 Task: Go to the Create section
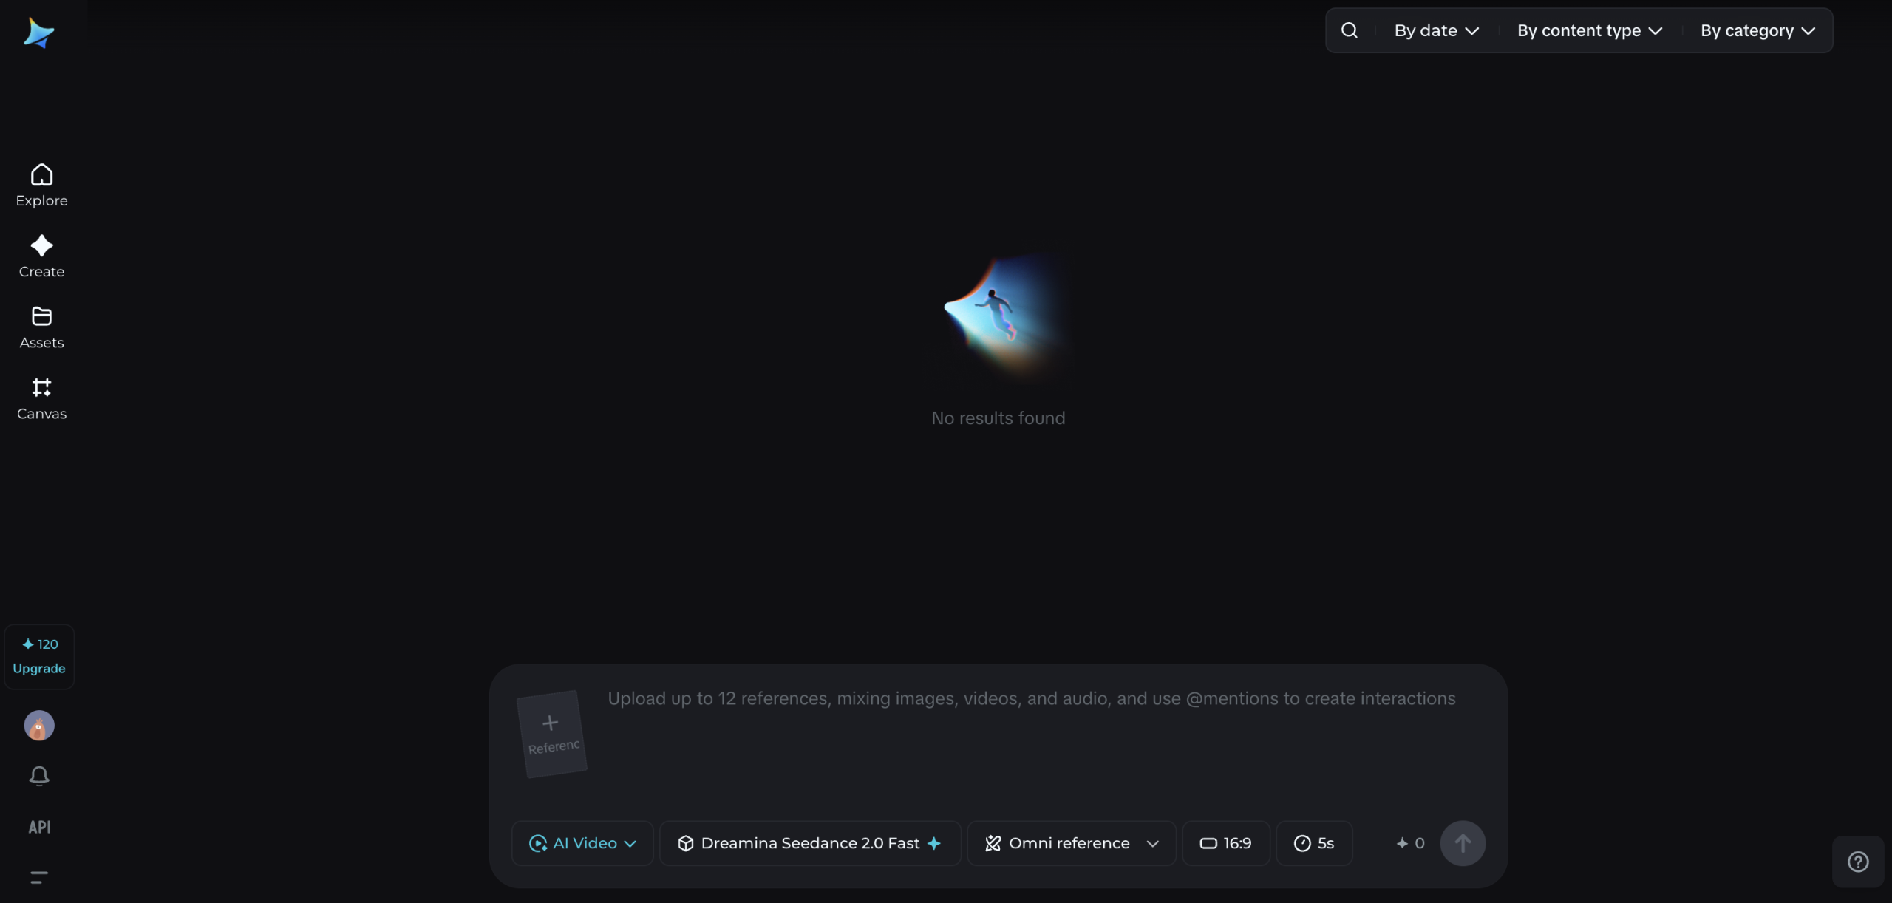coord(41,256)
